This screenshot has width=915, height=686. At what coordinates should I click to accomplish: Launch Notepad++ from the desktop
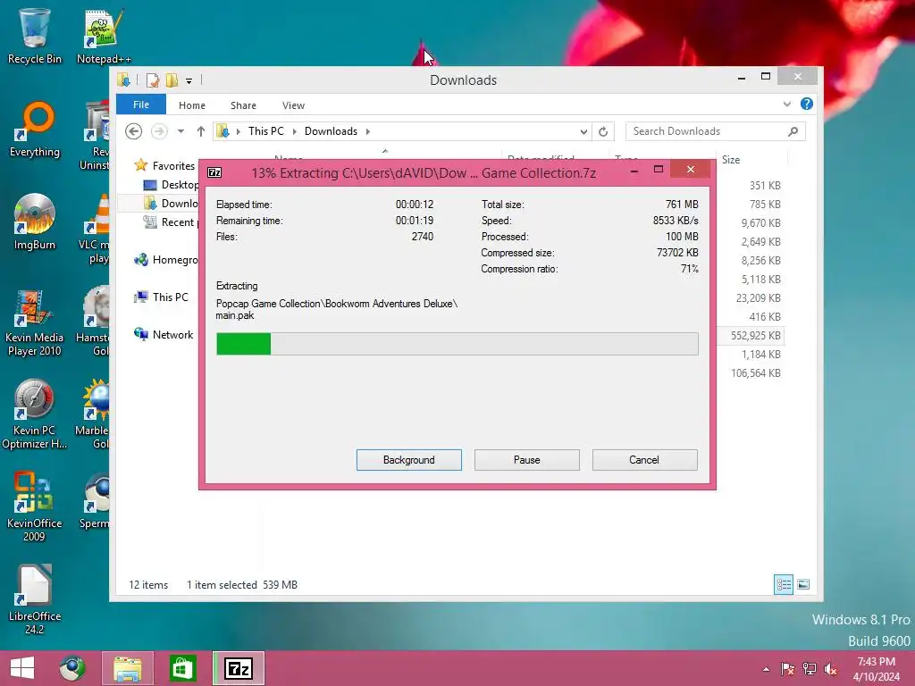[x=104, y=36]
